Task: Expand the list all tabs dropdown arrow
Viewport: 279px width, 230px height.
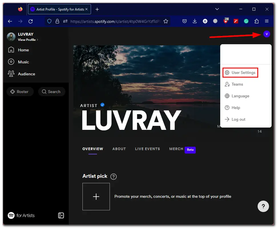Action: [x=217, y=9]
